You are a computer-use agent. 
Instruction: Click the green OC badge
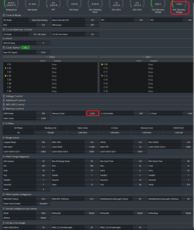26,48
